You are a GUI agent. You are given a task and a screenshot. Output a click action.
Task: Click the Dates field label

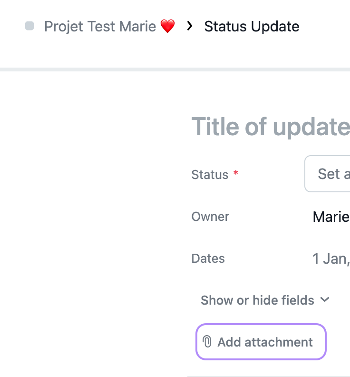pos(208,258)
